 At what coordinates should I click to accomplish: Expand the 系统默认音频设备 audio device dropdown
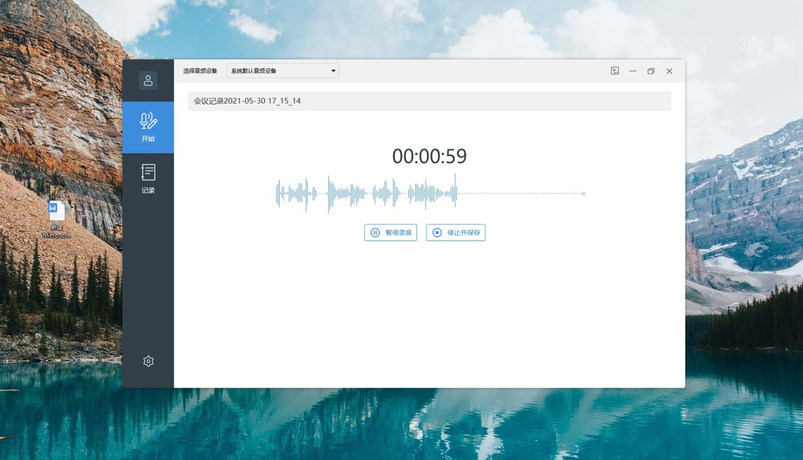pos(283,71)
